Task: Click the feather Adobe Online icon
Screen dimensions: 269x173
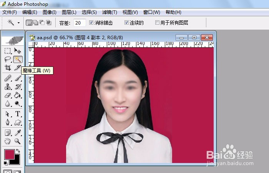Action: click(13, 40)
